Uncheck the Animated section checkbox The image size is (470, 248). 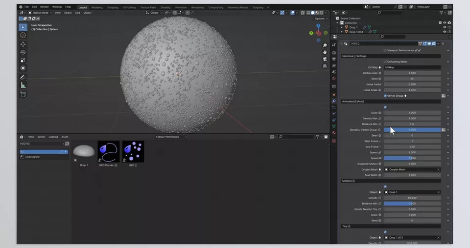tap(385, 107)
